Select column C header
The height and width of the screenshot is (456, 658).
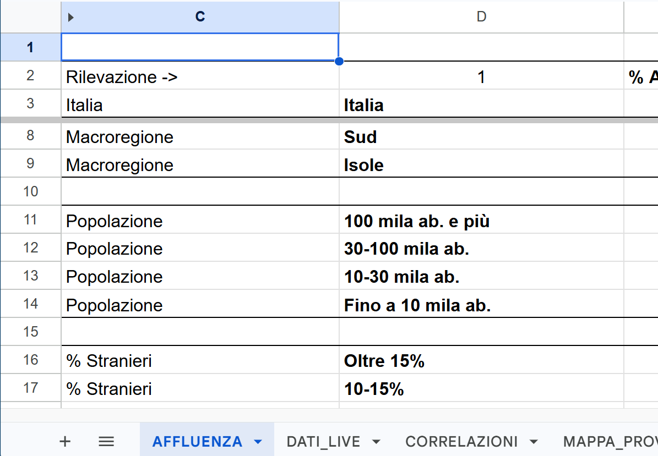pos(200,17)
